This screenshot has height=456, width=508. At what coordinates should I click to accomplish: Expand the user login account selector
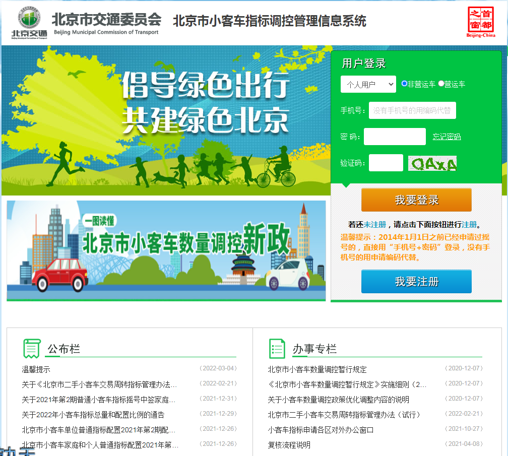coord(368,84)
